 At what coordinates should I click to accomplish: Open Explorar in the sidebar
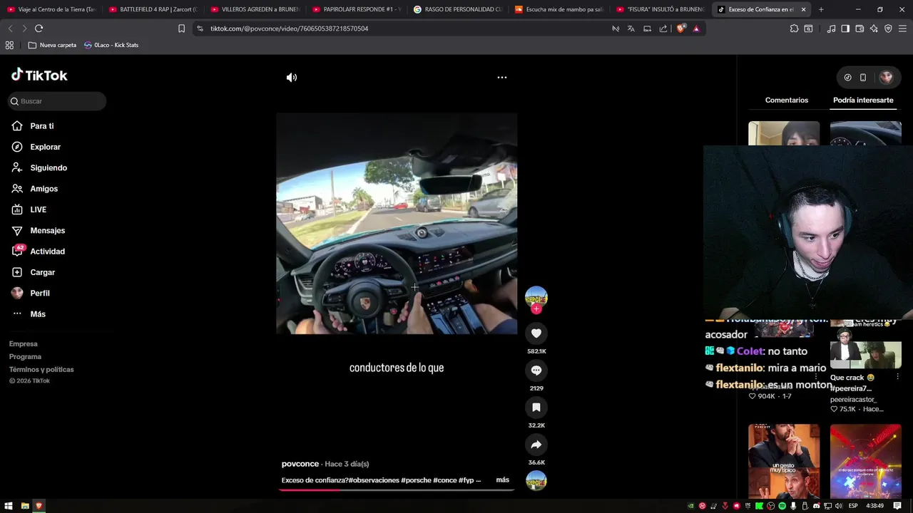tap(46, 147)
